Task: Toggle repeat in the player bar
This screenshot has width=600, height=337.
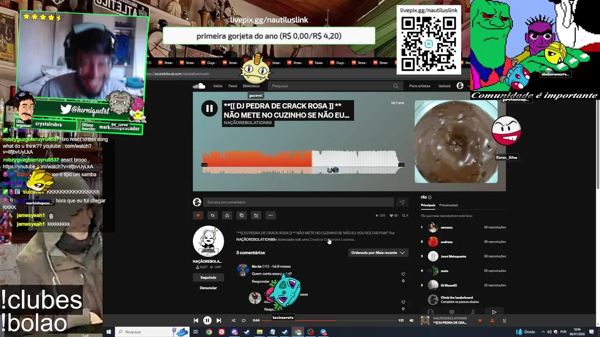Action: [x=244, y=321]
